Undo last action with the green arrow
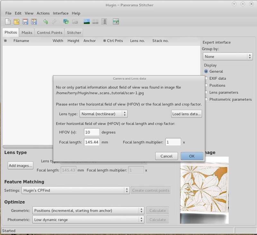Image resolution: width=257 pixels, height=235 pixels. coord(45,21)
